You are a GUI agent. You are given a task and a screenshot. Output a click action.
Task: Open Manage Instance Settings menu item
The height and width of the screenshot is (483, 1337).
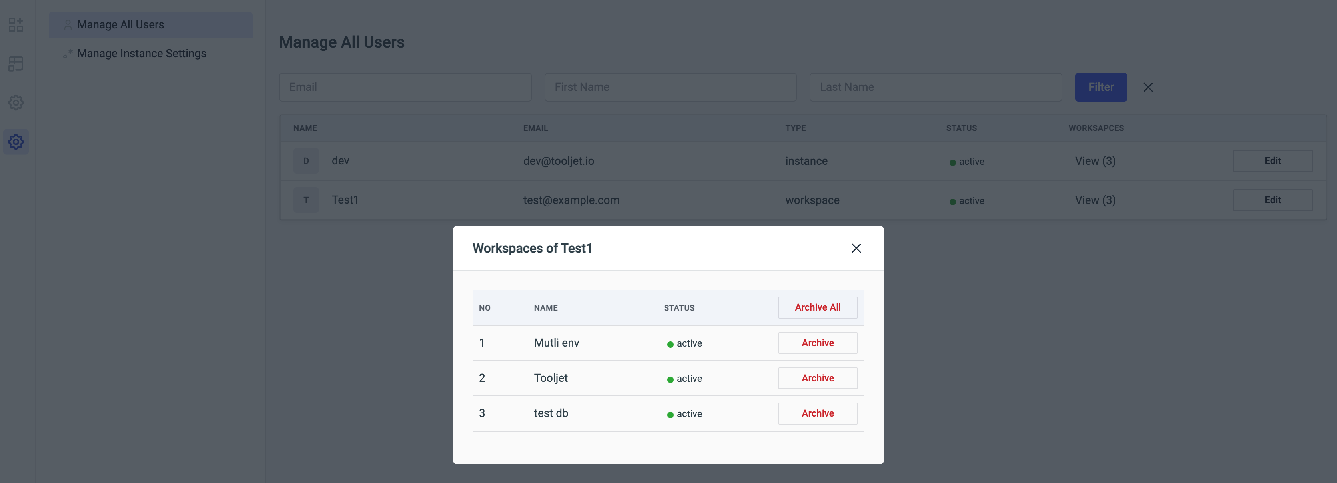[x=141, y=54]
